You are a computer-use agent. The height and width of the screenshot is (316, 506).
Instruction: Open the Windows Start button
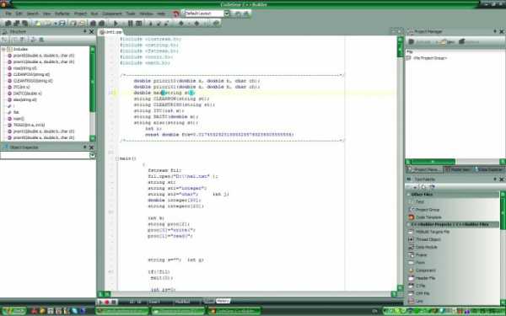click(x=13, y=311)
